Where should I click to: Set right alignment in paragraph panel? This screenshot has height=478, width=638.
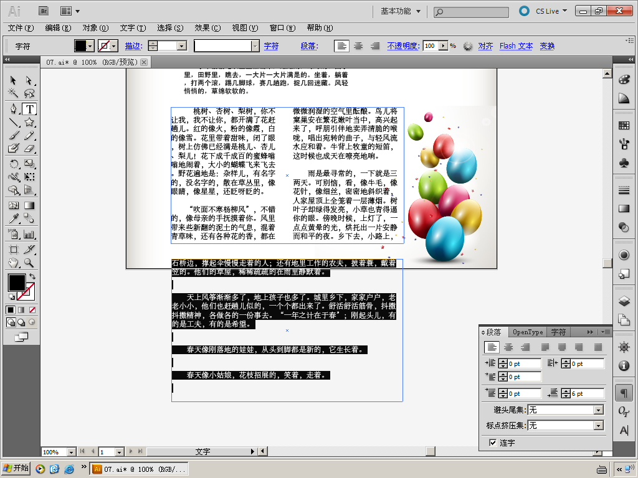526,347
